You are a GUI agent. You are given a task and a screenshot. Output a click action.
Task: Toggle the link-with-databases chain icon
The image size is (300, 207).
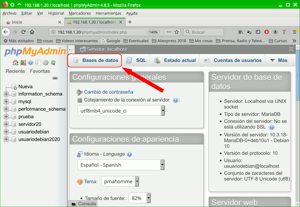coord(55,78)
